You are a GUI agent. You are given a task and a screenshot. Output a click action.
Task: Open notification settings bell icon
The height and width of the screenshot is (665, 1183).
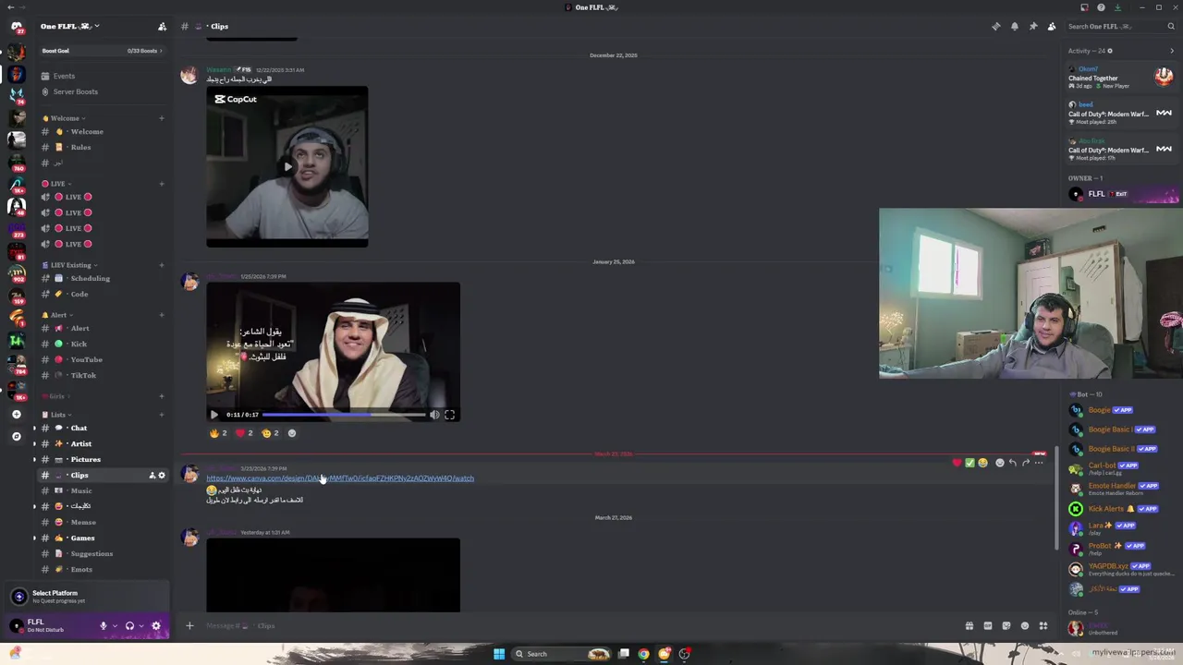1015,26
